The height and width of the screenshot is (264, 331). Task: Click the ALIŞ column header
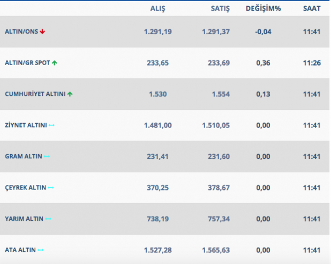[159, 9]
